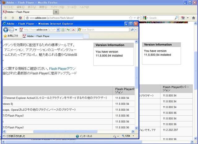Open IE recent pages dropdown arrow

pos(16,30)
